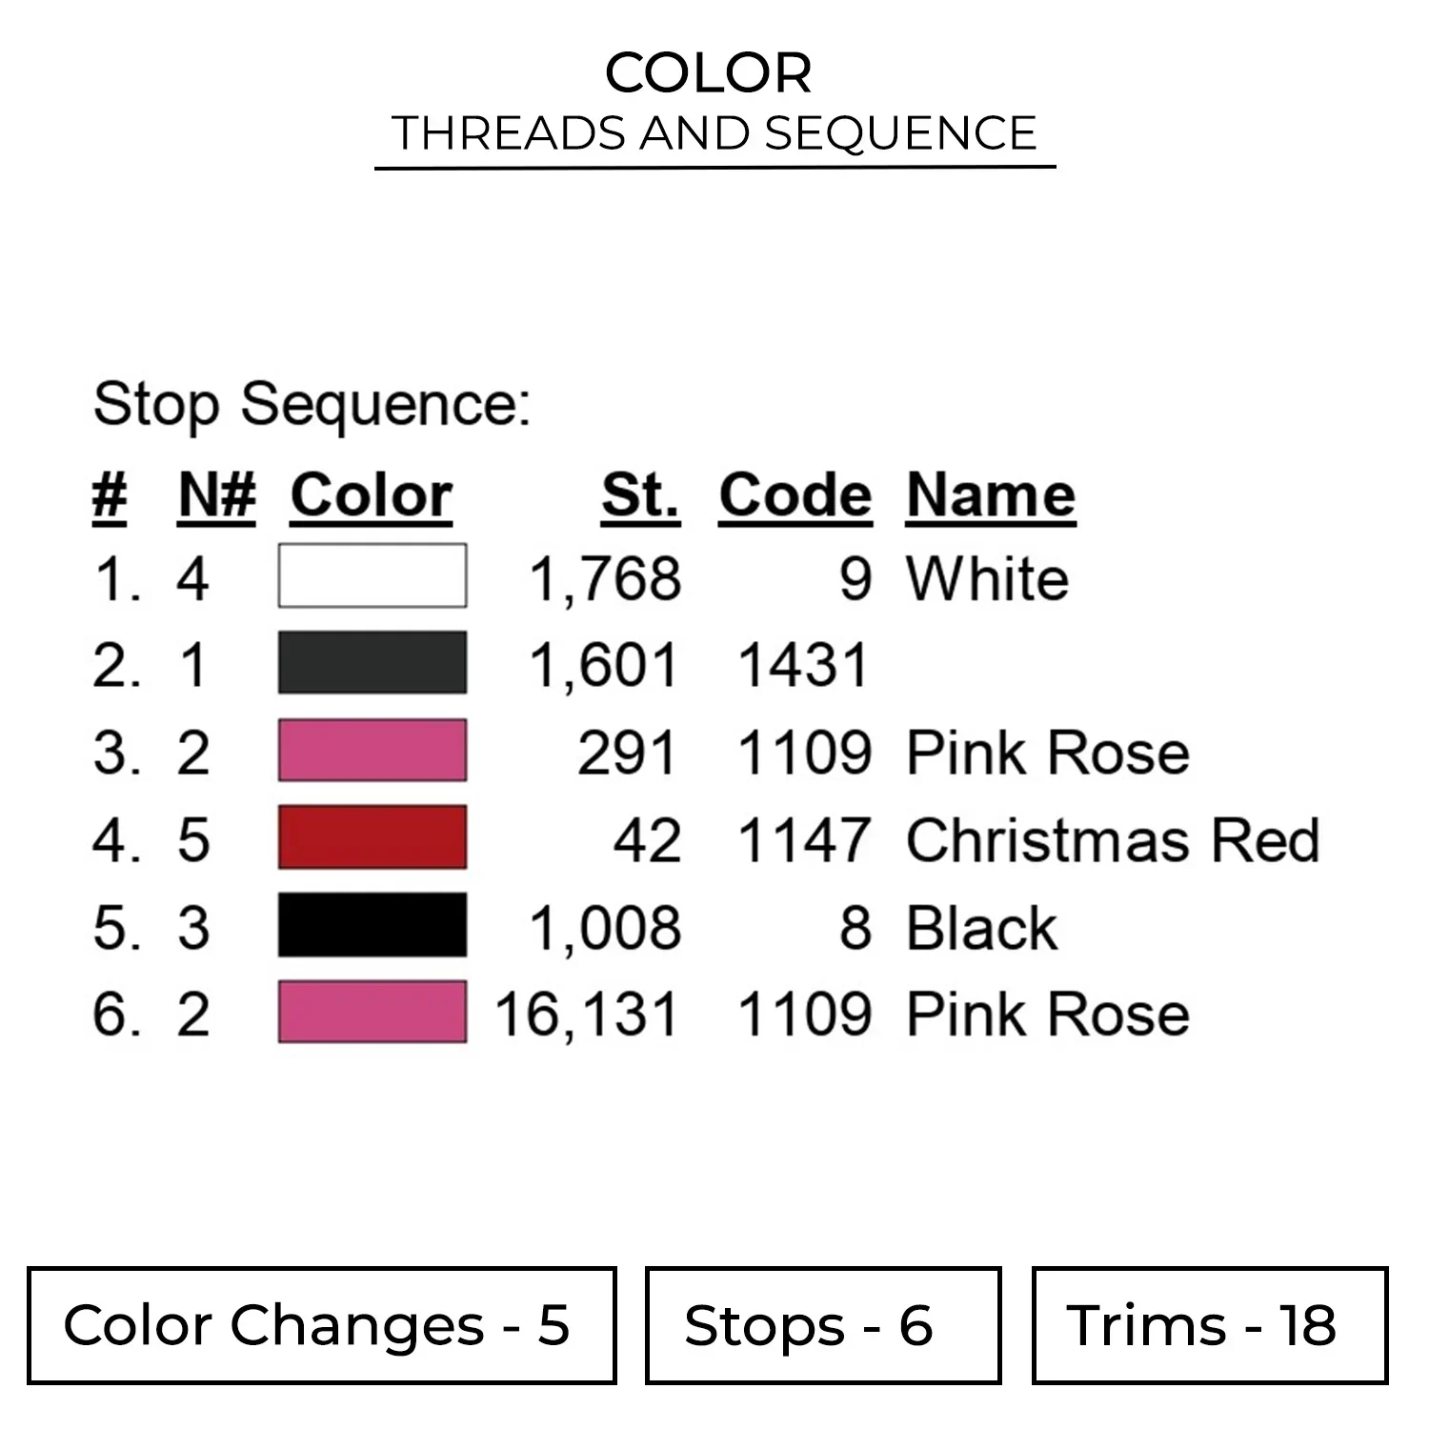Click the pink swatch in row 6
Image resolution: width=1429 pixels, height=1429 pixels.
(x=372, y=1012)
